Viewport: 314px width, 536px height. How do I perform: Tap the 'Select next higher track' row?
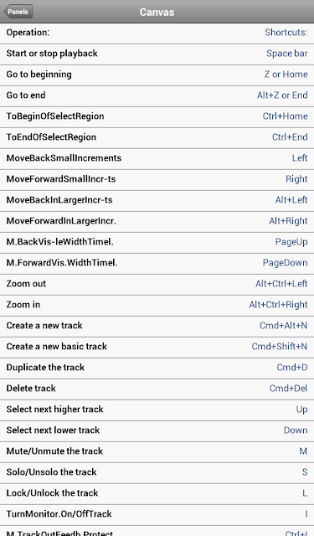point(157,410)
